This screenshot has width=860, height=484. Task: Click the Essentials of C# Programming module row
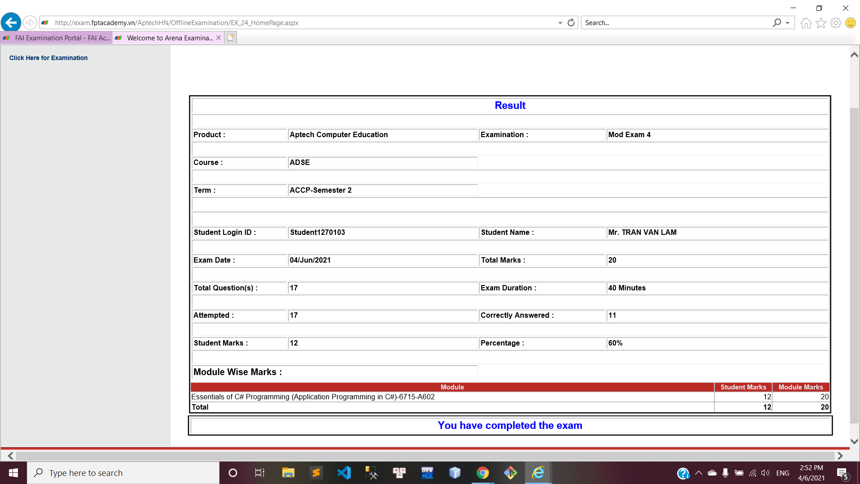(510, 397)
